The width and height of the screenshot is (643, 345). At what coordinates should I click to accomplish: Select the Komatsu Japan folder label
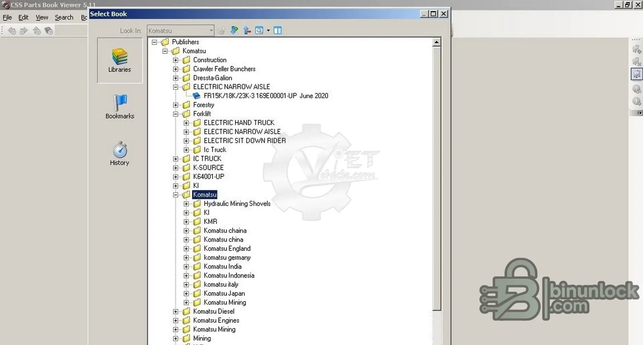224,294
